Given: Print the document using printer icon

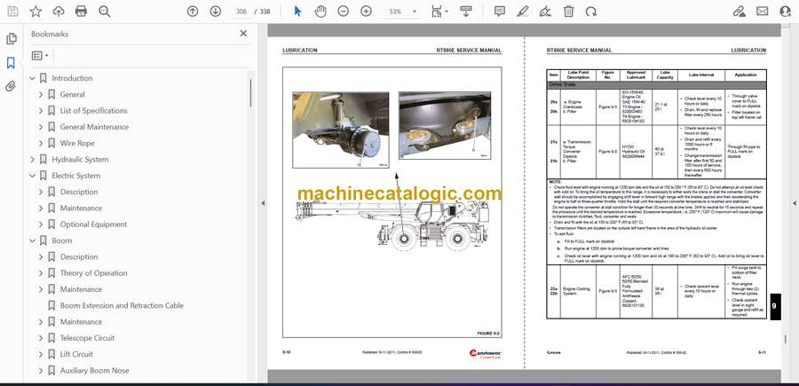Looking at the screenshot, I should point(82,12).
